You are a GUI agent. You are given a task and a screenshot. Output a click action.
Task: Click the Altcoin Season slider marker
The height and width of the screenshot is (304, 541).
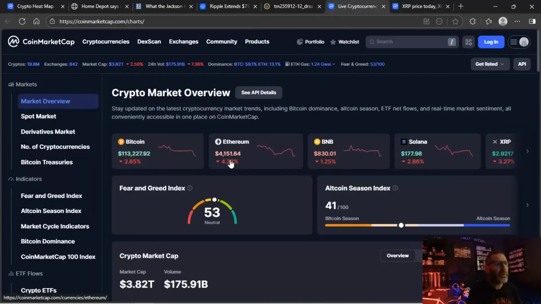coord(401,225)
